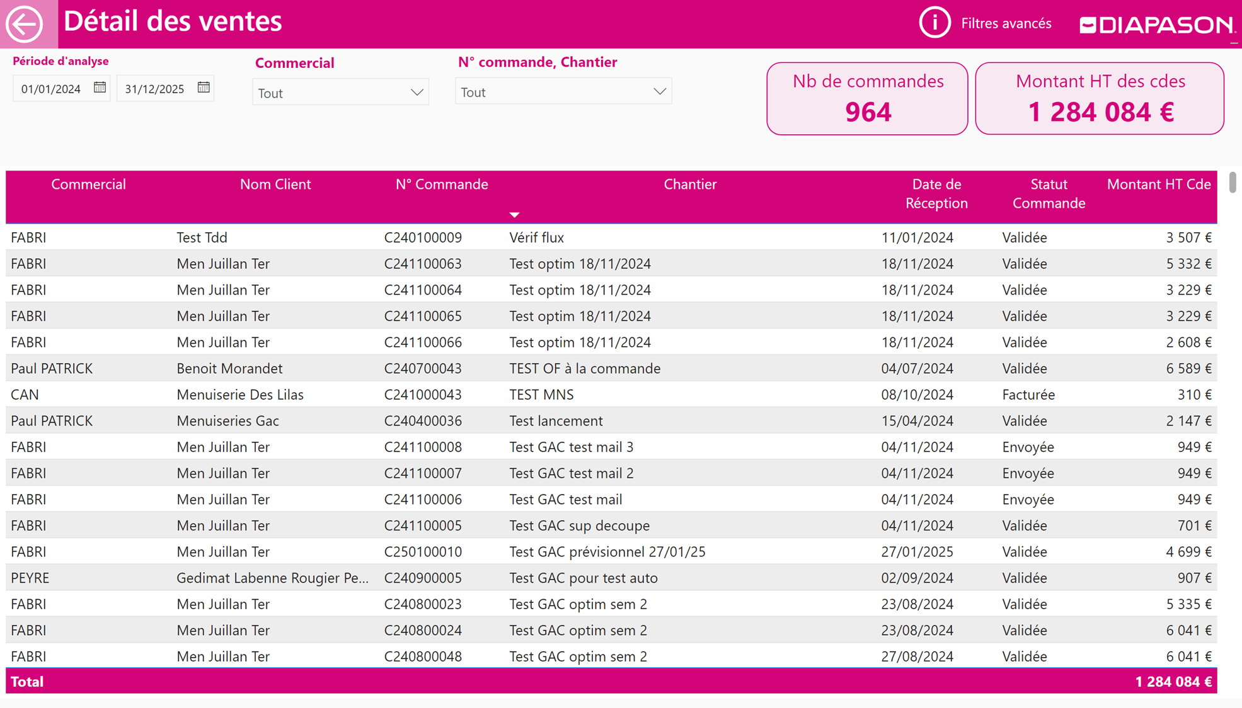1242x708 pixels.
Task: Select the Nb de commandes card
Action: (x=867, y=98)
